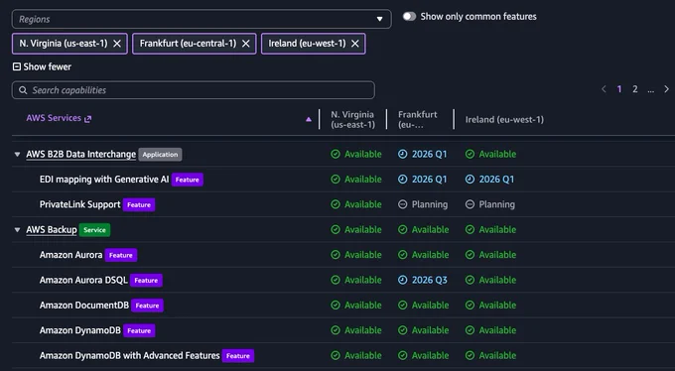Click Frankfurt column header
Screen dimensions: 675x371
click(x=417, y=119)
